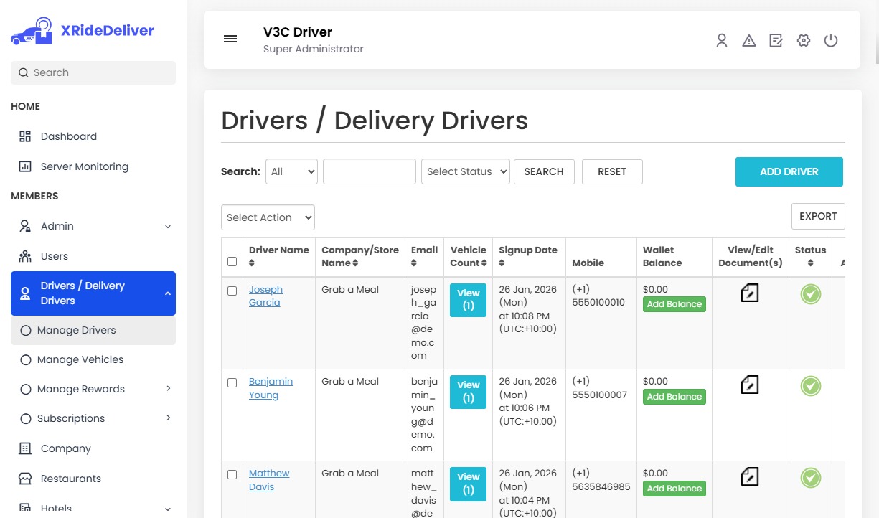Toggle Benjamin Young's green status indicator
This screenshot has height=518, width=879.
click(810, 386)
